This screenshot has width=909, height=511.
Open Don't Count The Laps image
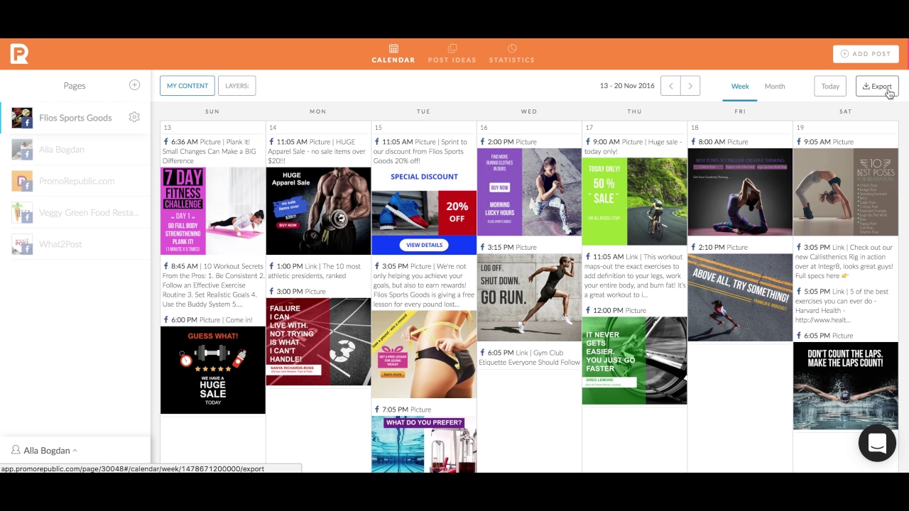845,385
